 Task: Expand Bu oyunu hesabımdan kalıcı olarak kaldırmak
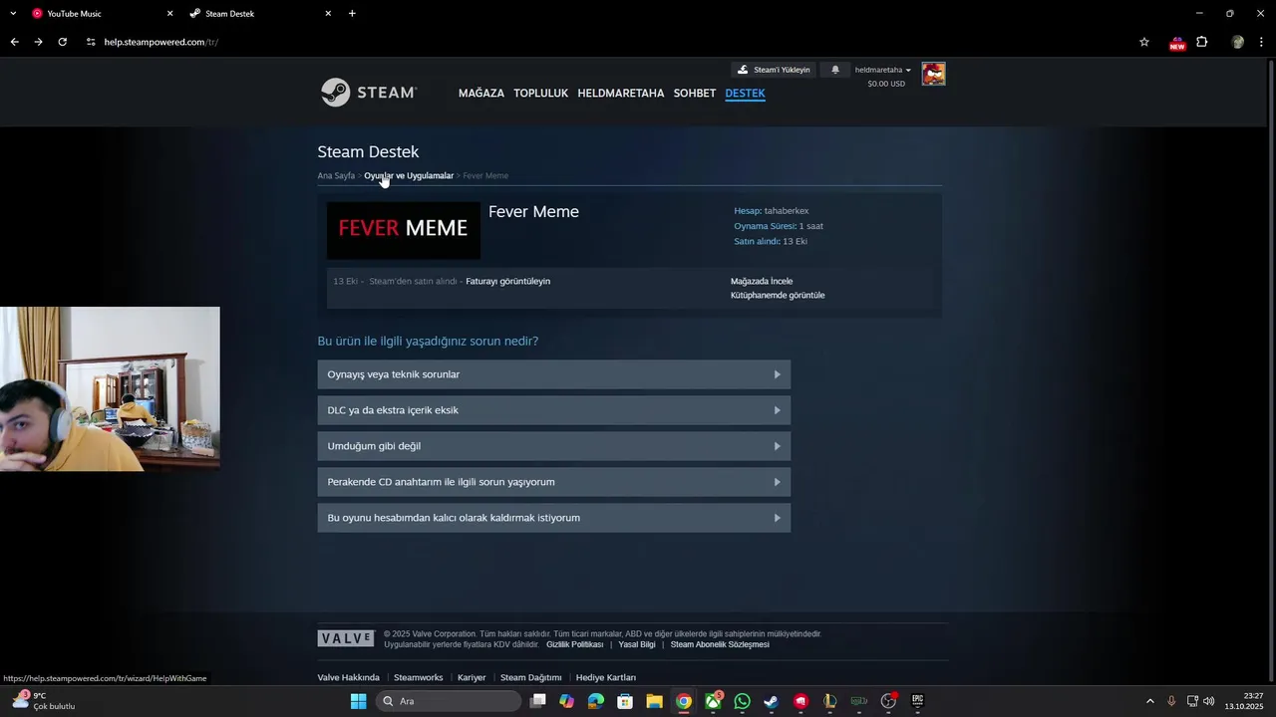(554, 518)
